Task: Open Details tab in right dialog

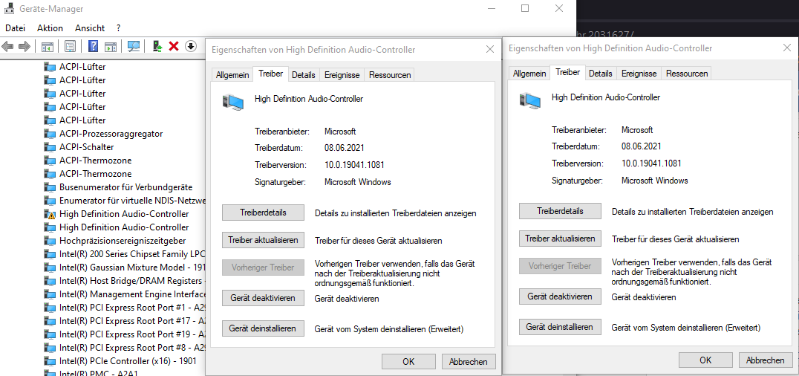Action: click(600, 74)
